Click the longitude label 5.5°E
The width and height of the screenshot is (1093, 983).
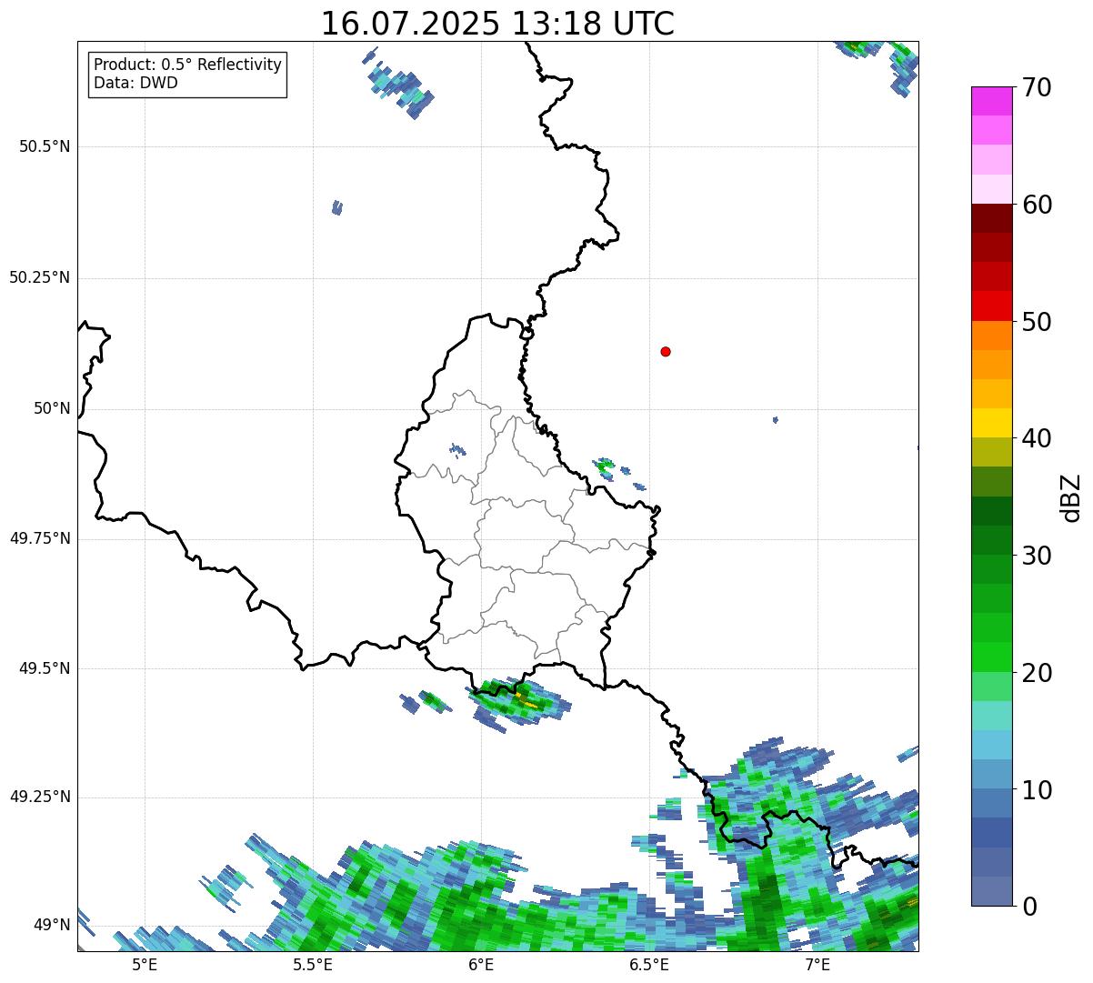313,965
